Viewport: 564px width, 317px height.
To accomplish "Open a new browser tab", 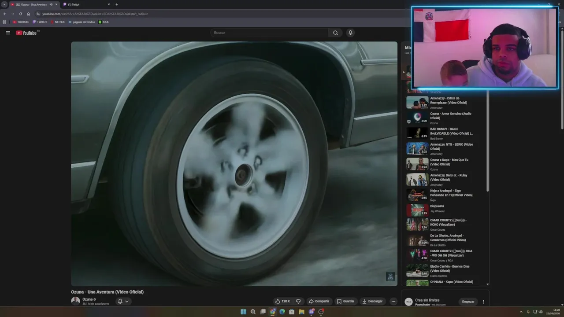I will click(117, 4).
